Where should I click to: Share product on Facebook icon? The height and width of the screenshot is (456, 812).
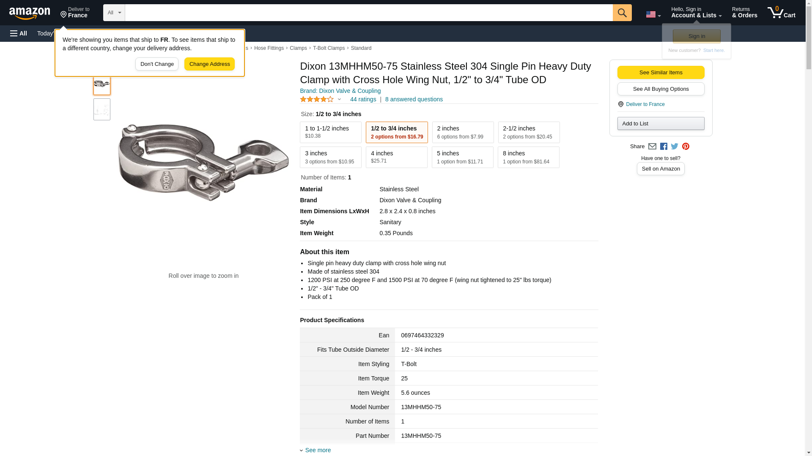pyautogui.click(x=664, y=147)
